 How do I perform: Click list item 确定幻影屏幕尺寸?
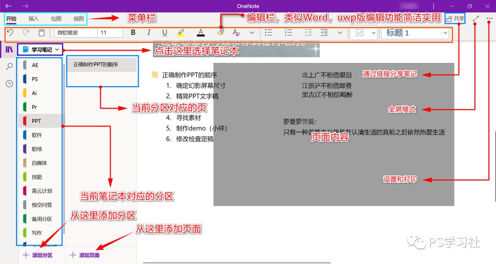coord(201,85)
